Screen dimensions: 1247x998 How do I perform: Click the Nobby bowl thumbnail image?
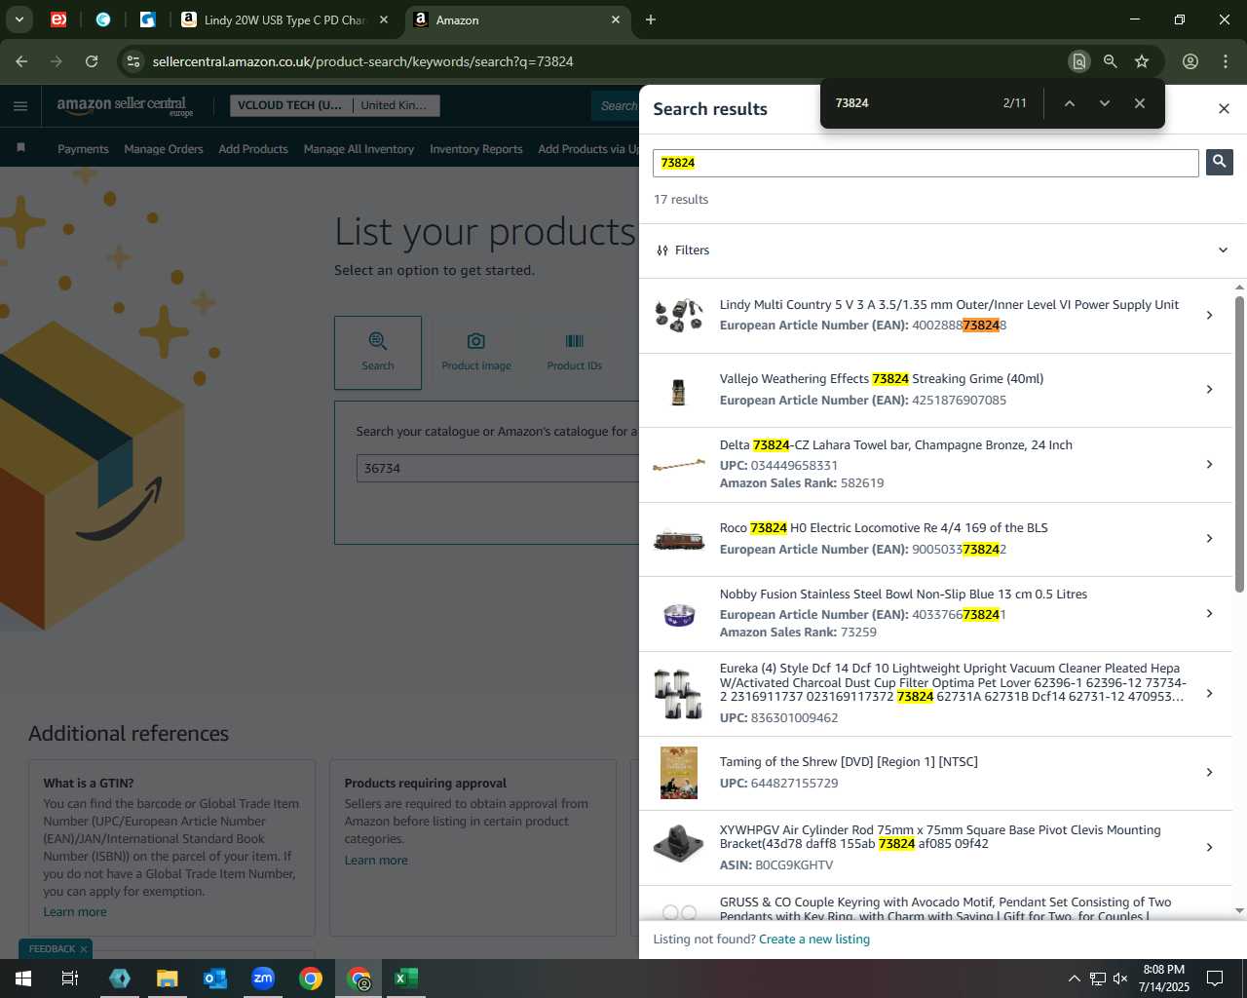click(679, 614)
